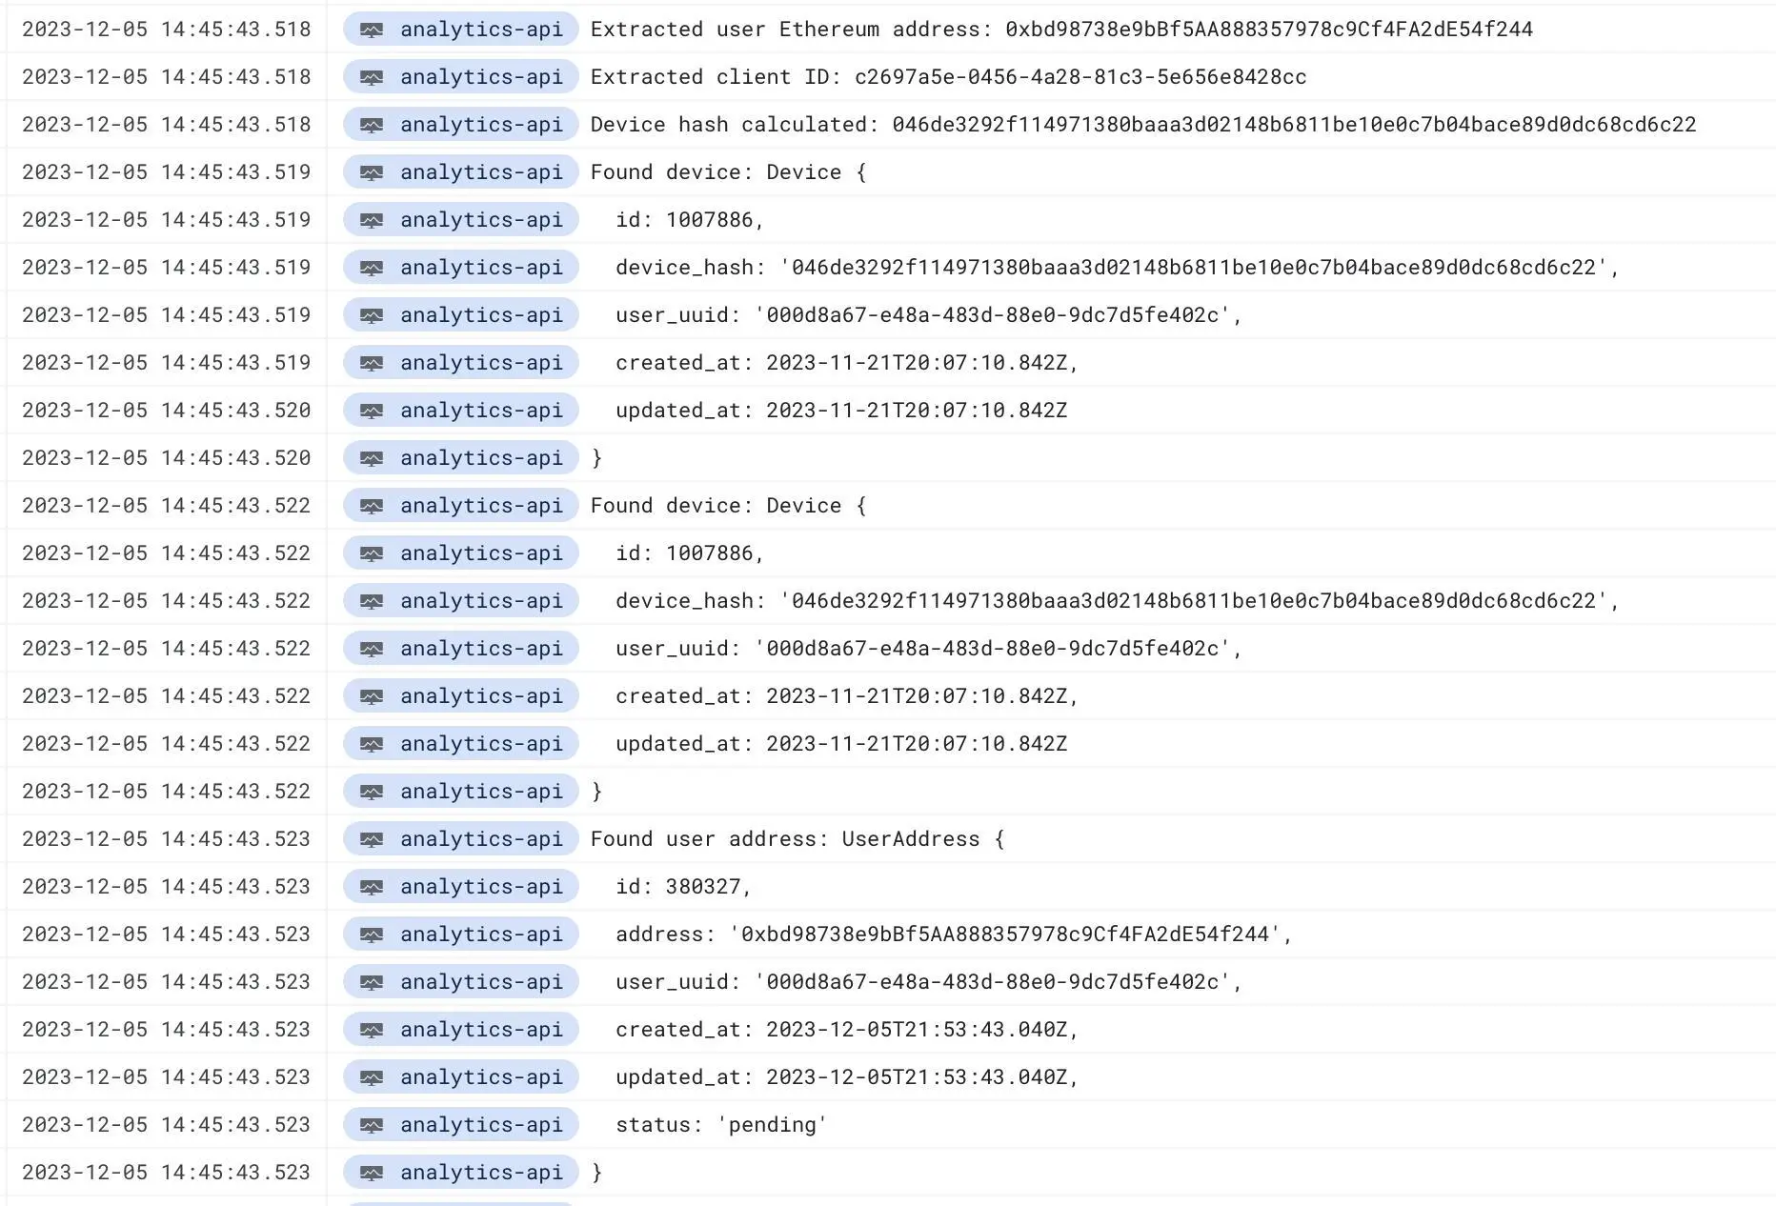Click the service icon beside updated_at at 14:45:43.522
Viewport: 1776px width, 1206px height.
point(372,744)
